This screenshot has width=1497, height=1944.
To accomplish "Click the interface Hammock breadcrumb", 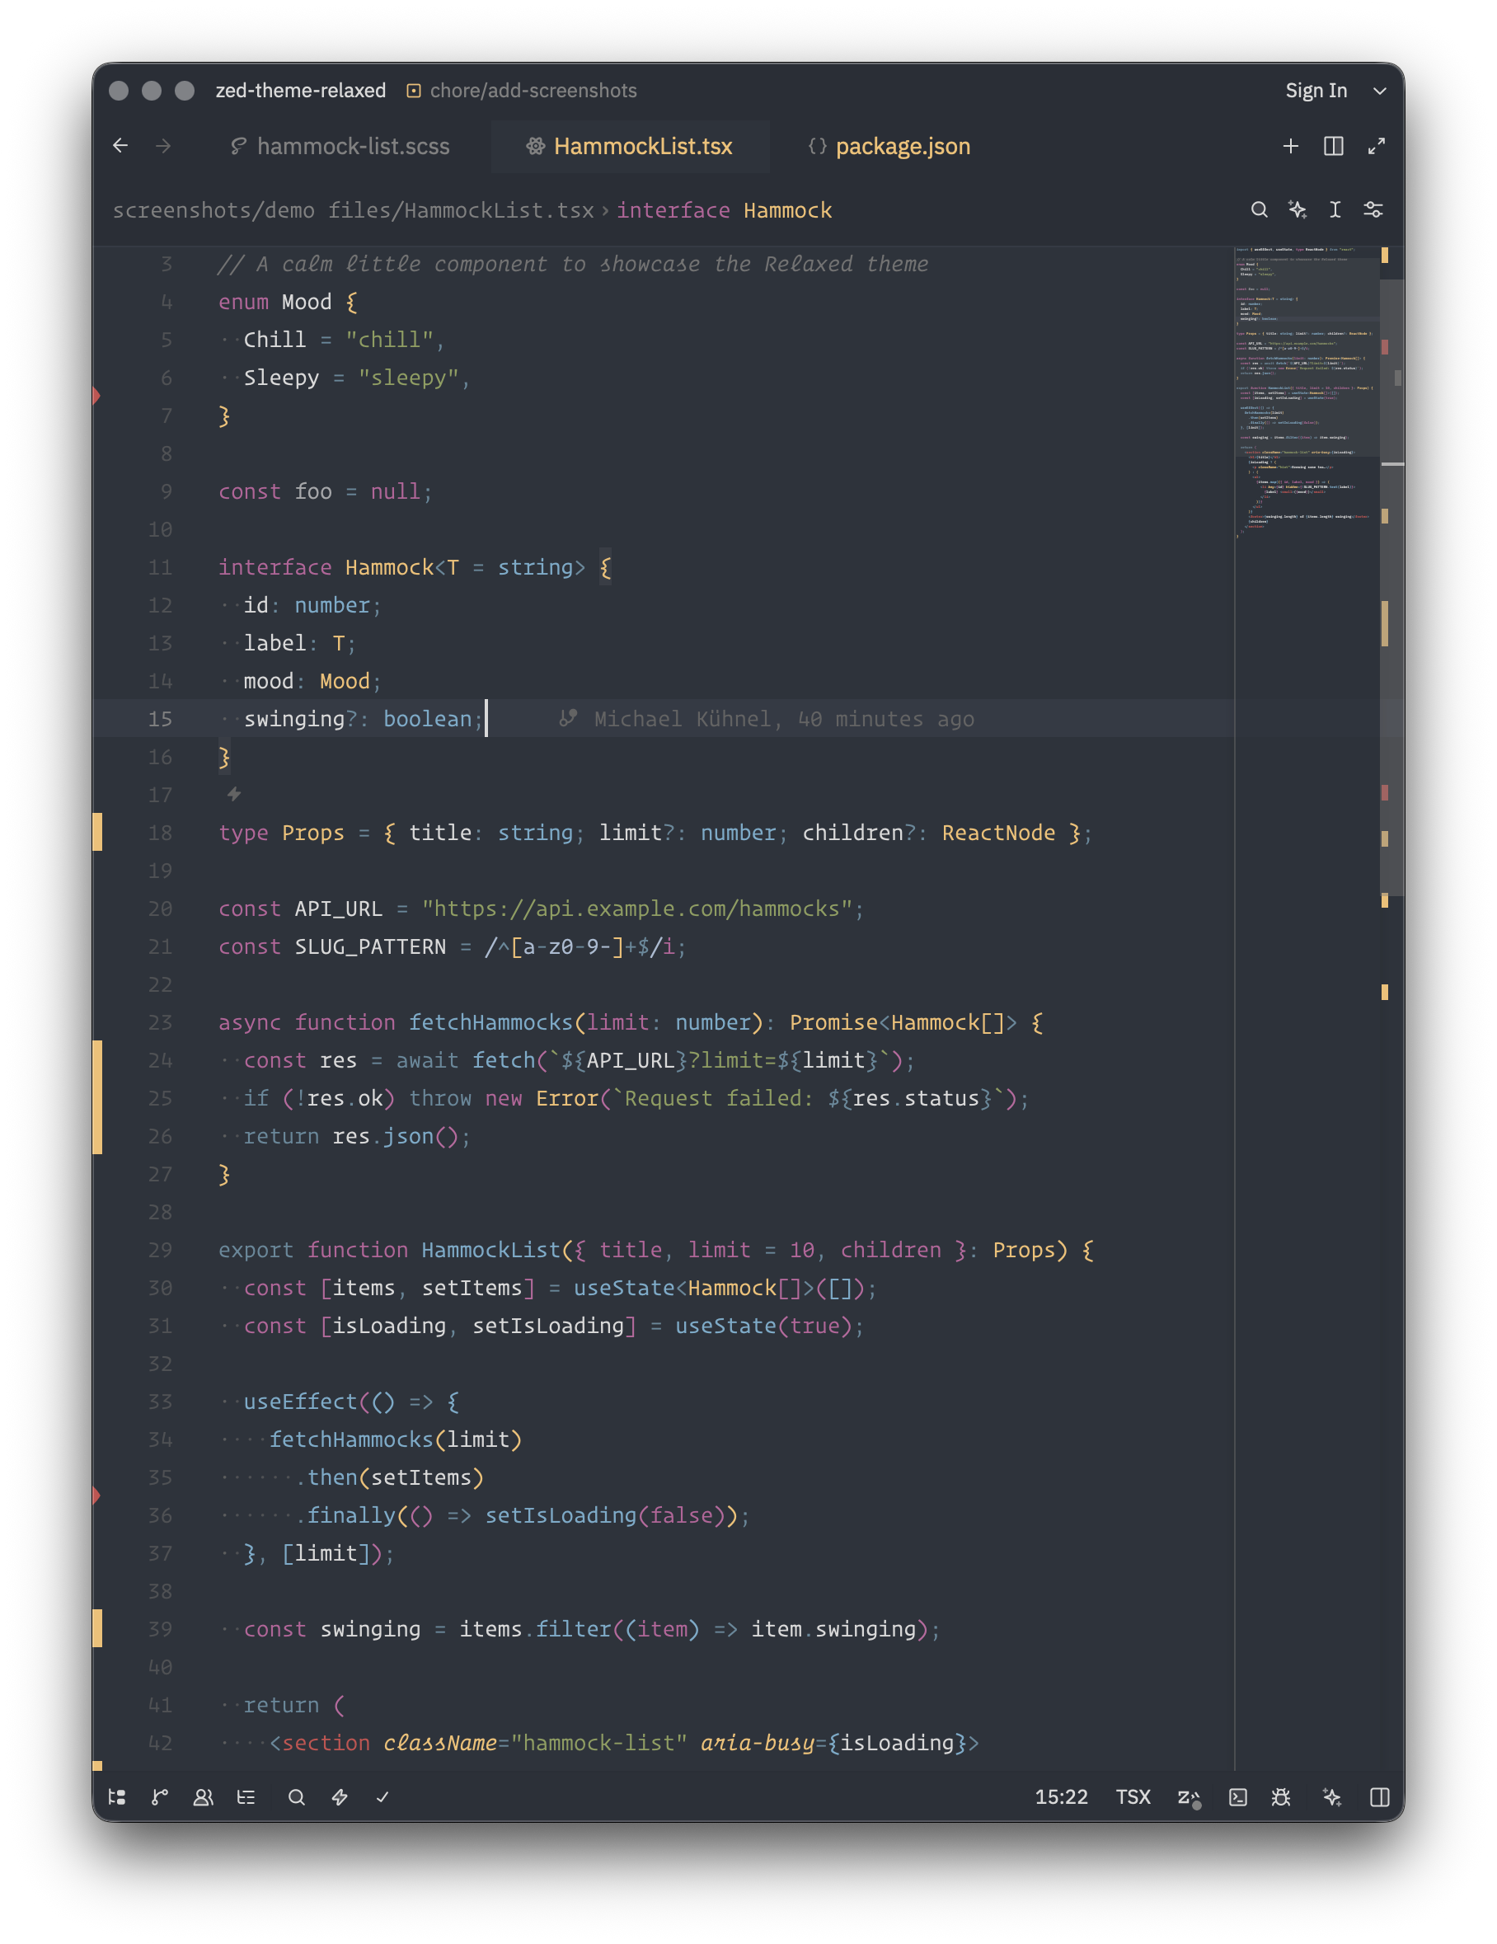I will coord(725,210).
